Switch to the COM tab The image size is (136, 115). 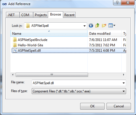[26, 15]
